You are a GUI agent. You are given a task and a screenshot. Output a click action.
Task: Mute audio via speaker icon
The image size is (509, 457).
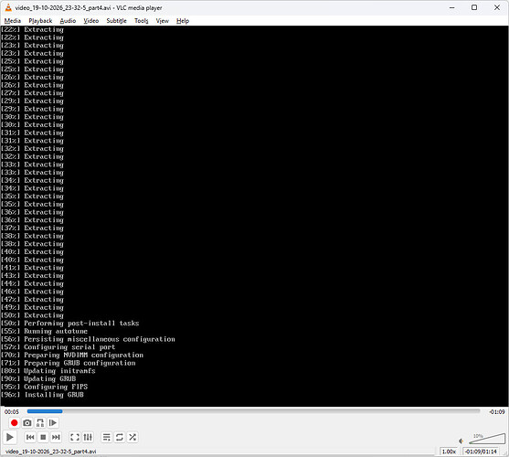coord(461,441)
